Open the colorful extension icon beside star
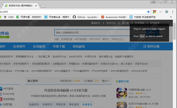 (154, 11)
